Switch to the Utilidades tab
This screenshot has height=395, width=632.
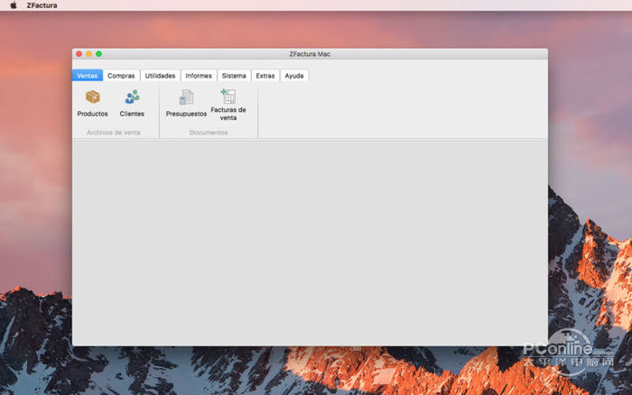pos(160,75)
